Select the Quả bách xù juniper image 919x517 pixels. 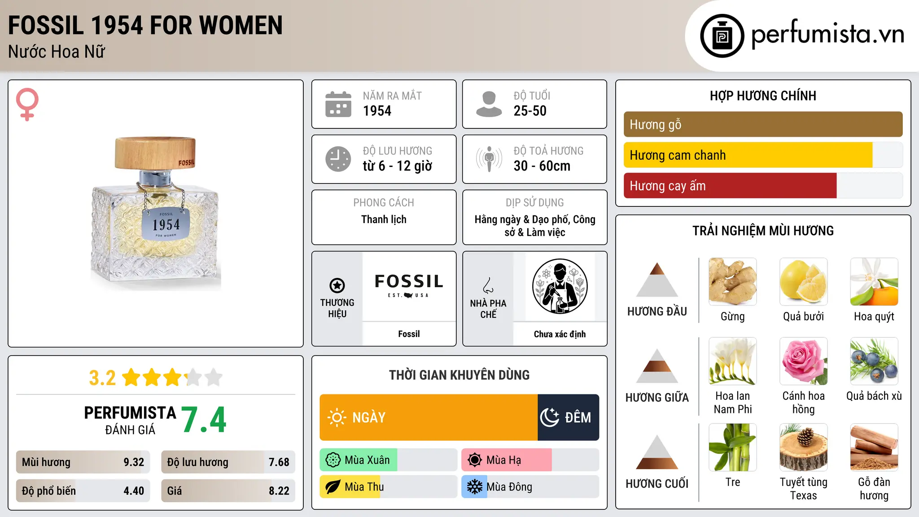pos(874,361)
